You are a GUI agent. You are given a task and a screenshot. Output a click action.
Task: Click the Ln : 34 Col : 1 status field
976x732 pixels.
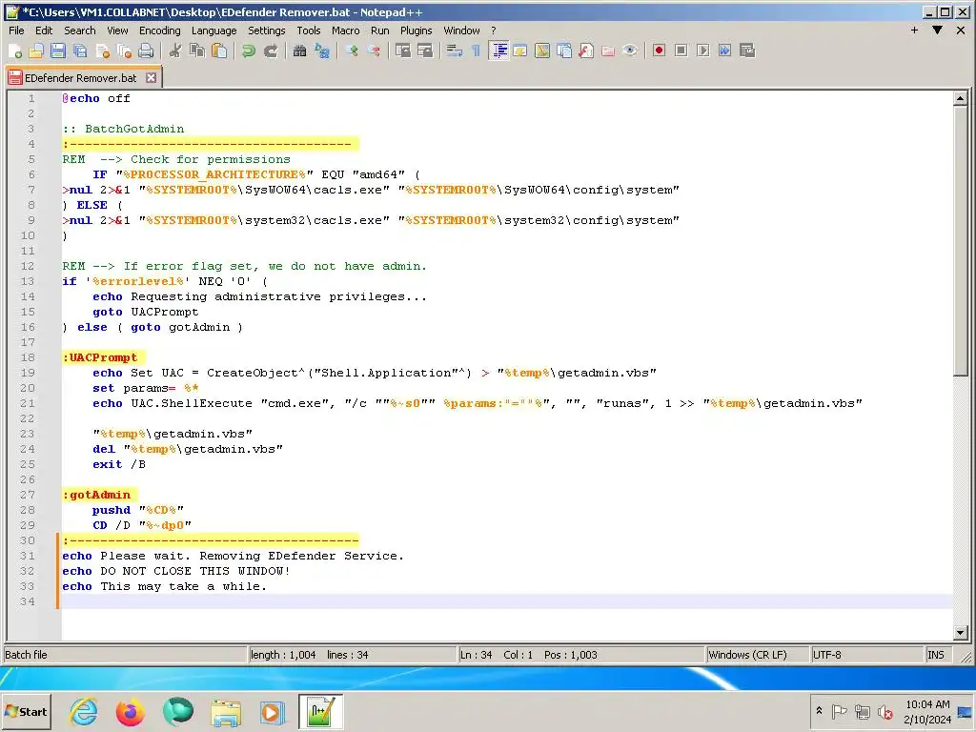pos(580,655)
